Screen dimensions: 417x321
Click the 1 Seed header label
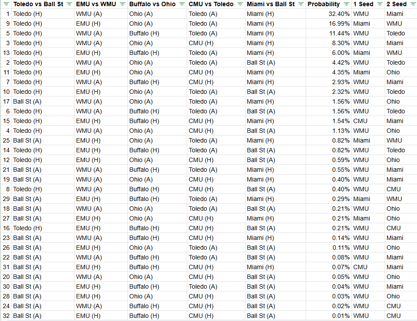(x=363, y=4)
